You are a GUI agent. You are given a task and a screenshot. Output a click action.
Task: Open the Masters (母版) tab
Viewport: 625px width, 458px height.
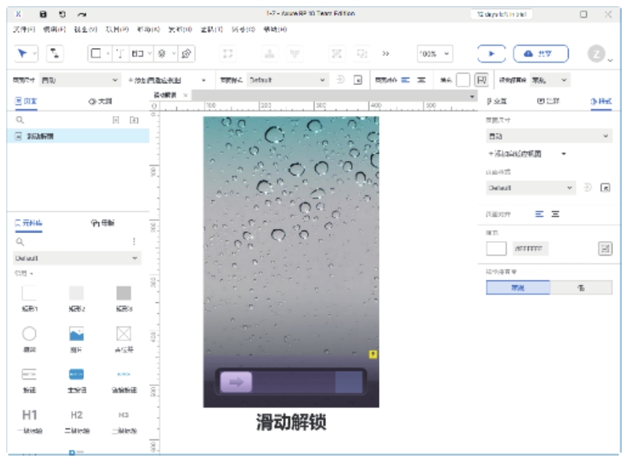[103, 223]
